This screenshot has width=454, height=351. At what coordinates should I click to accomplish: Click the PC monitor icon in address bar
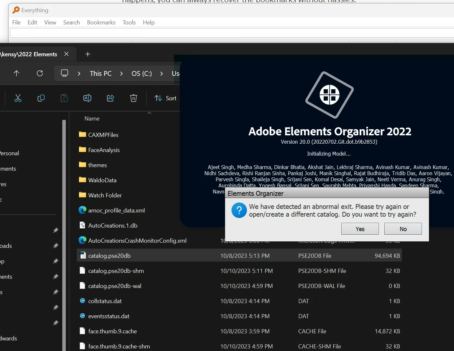pyautogui.click(x=65, y=73)
